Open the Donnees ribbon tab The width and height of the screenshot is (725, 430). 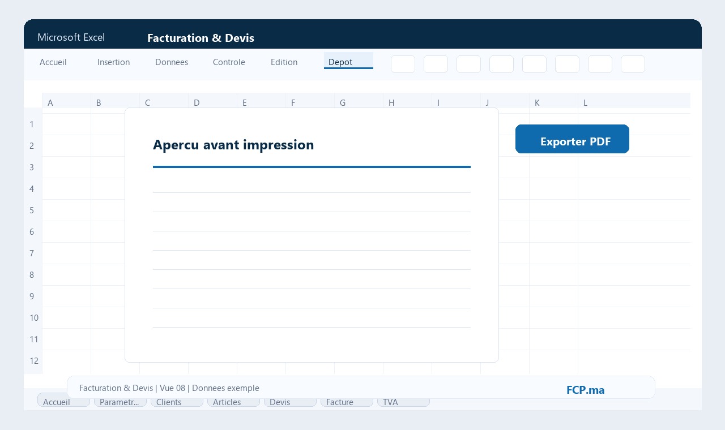(x=172, y=62)
